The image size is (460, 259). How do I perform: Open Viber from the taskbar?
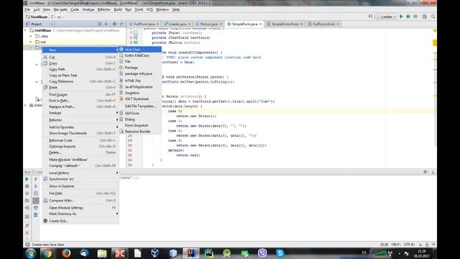[x=262, y=253]
